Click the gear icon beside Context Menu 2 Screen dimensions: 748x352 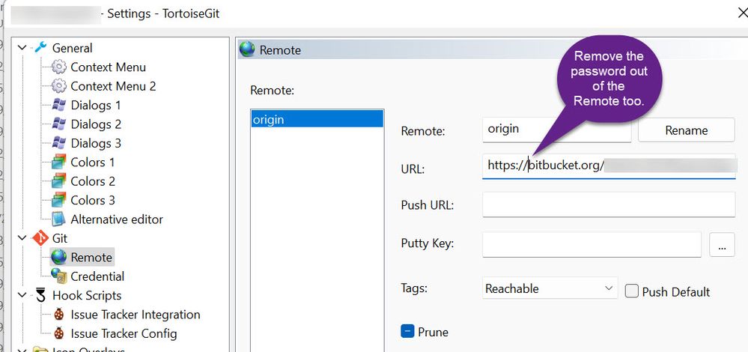(58, 86)
